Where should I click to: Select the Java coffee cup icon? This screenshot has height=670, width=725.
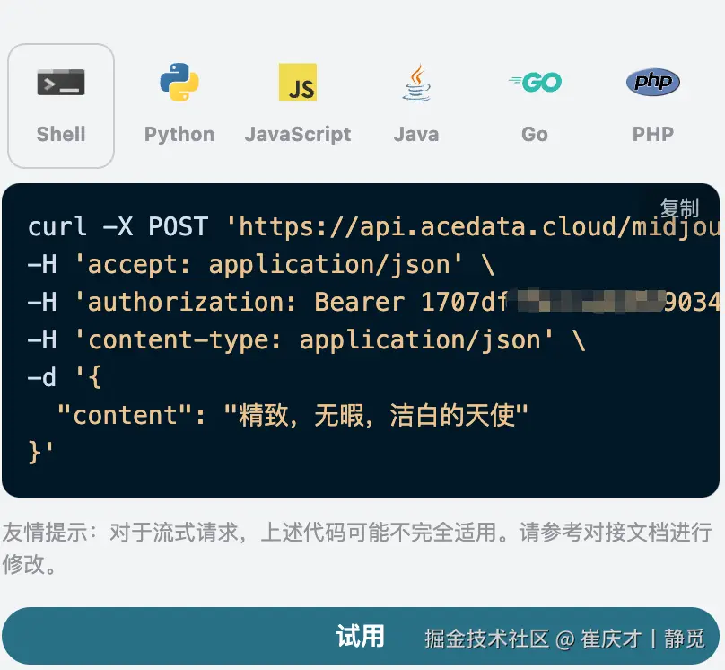416,83
